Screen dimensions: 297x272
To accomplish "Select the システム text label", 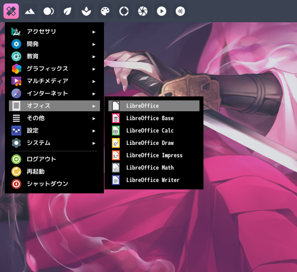I will click(39, 143).
